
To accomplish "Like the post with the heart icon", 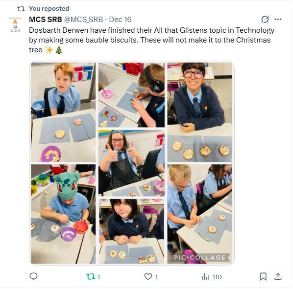I will coord(148,276).
